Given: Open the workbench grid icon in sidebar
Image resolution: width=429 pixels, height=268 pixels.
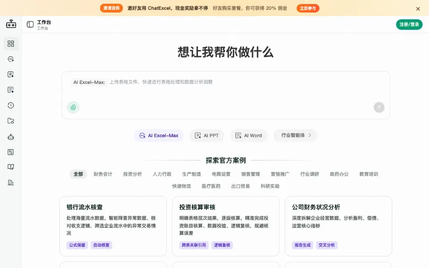Looking at the screenshot, I should tap(11, 44).
